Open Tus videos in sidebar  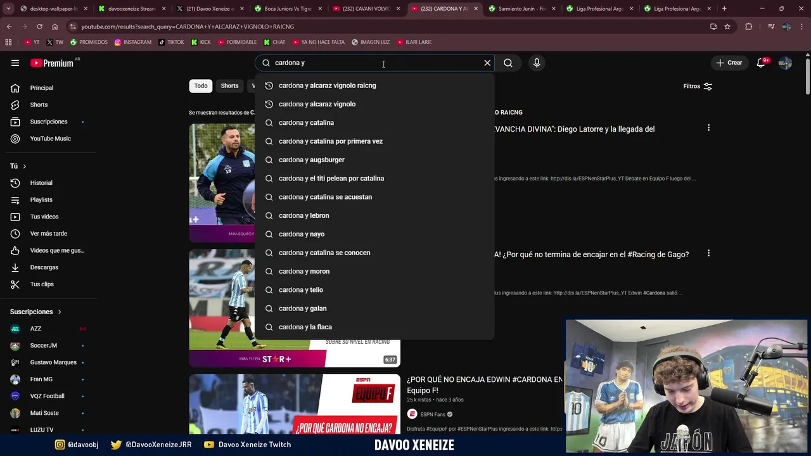pyautogui.click(x=44, y=217)
